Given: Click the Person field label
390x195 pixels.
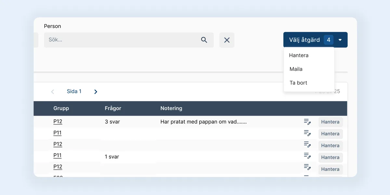Looking at the screenshot, I should pos(52,26).
